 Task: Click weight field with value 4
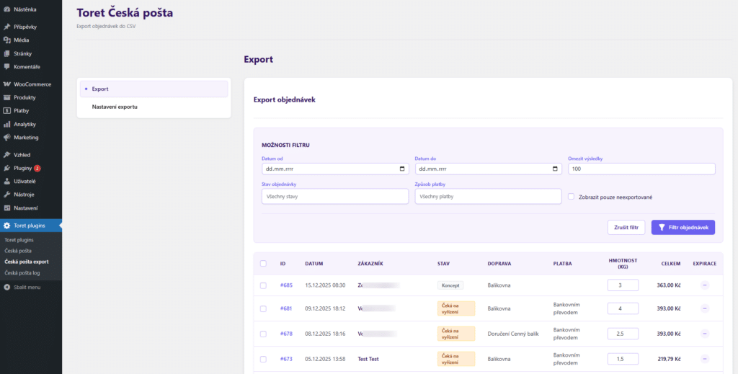pos(623,308)
